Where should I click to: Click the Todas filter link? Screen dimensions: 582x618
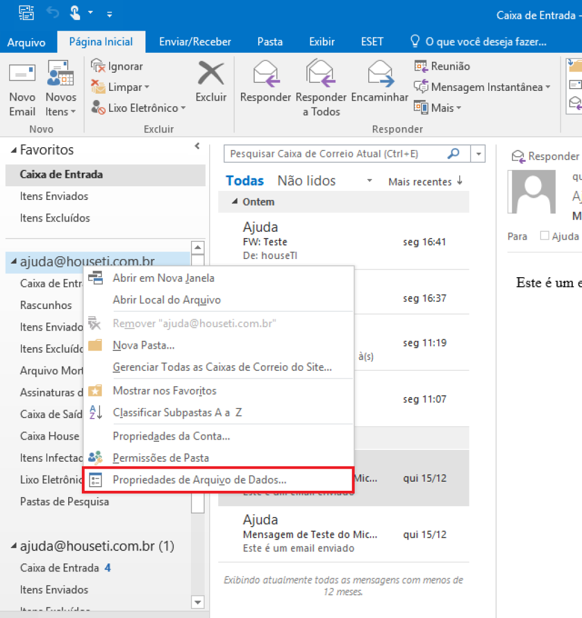(x=244, y=181)
